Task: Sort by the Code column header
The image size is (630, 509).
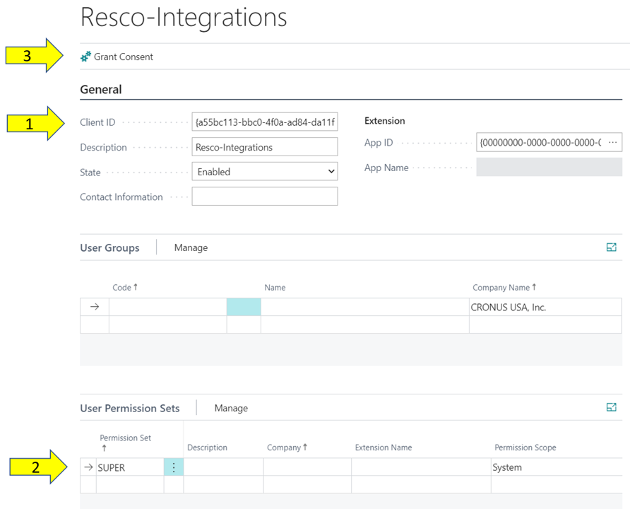Action: tap(125, 288)
